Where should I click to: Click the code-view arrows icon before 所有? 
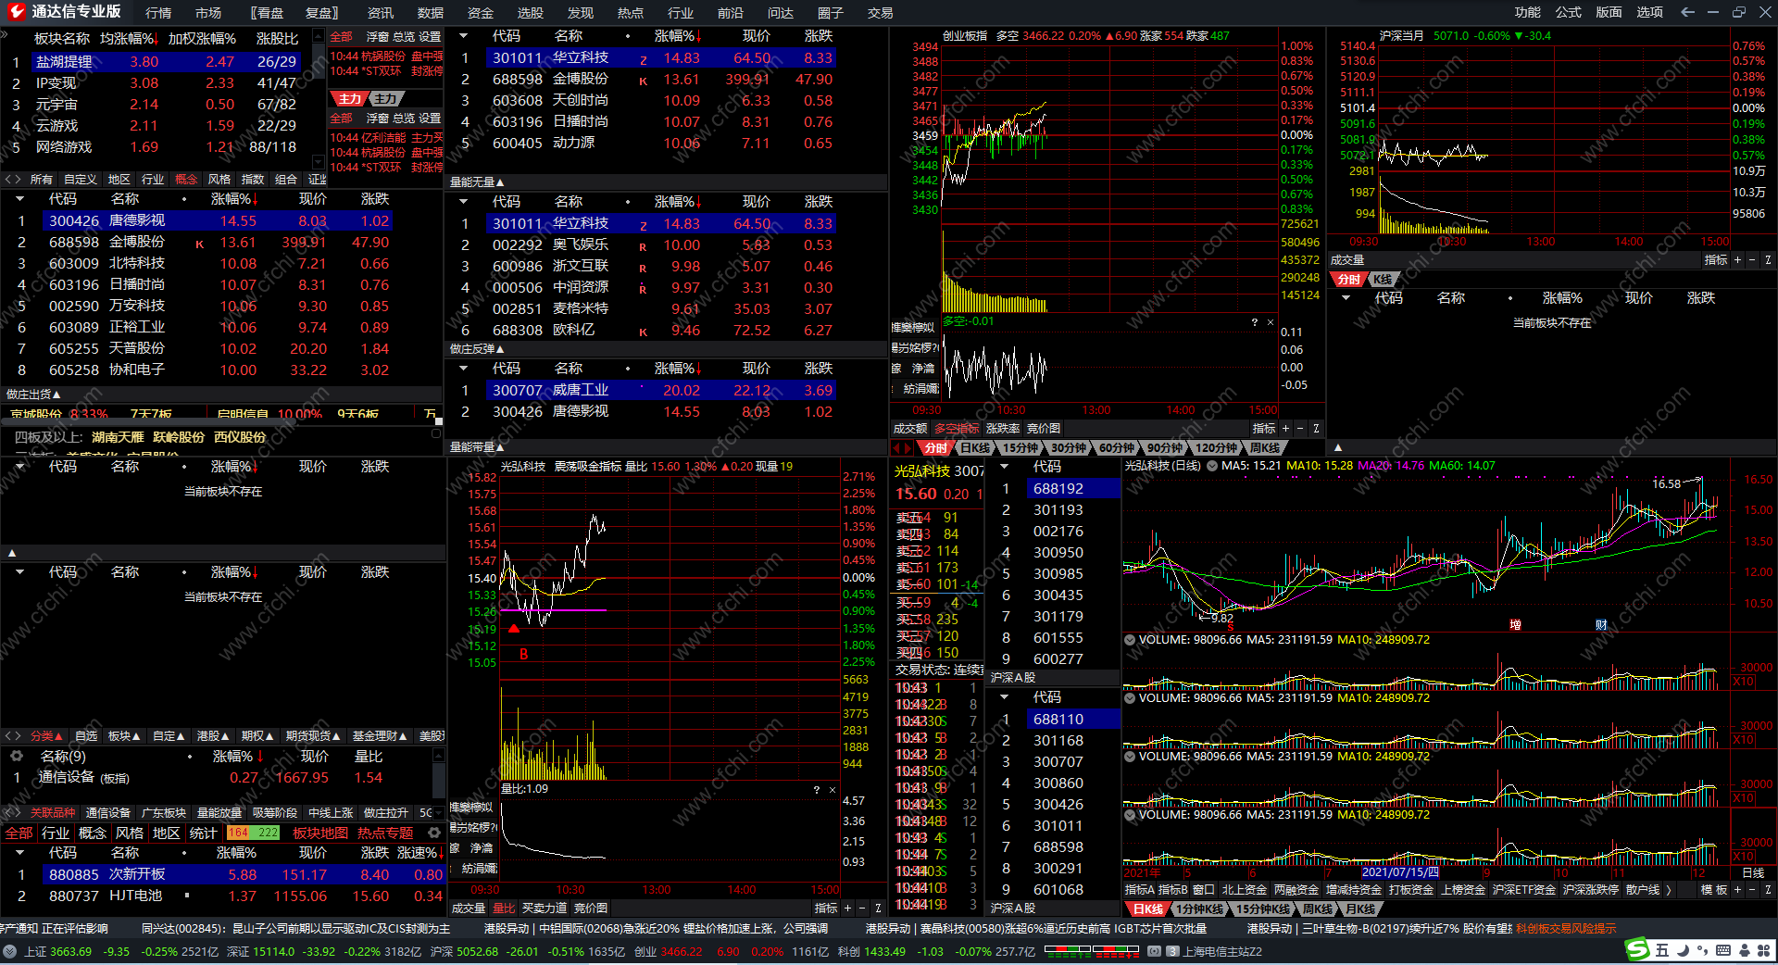click(13, 180)
